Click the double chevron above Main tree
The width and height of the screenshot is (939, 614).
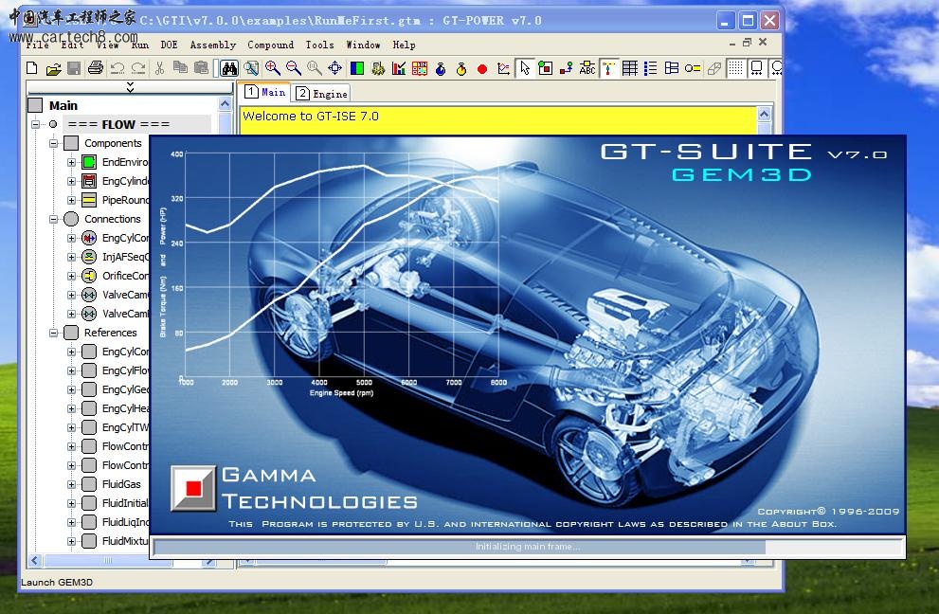coord(130,87)
